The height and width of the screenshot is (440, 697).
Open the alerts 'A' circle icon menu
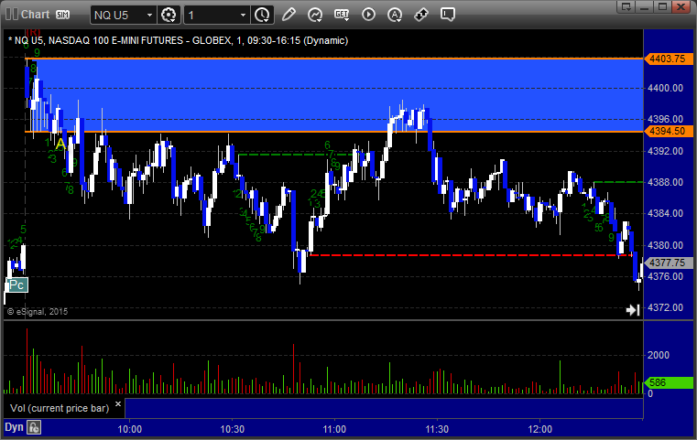[395, 15]
